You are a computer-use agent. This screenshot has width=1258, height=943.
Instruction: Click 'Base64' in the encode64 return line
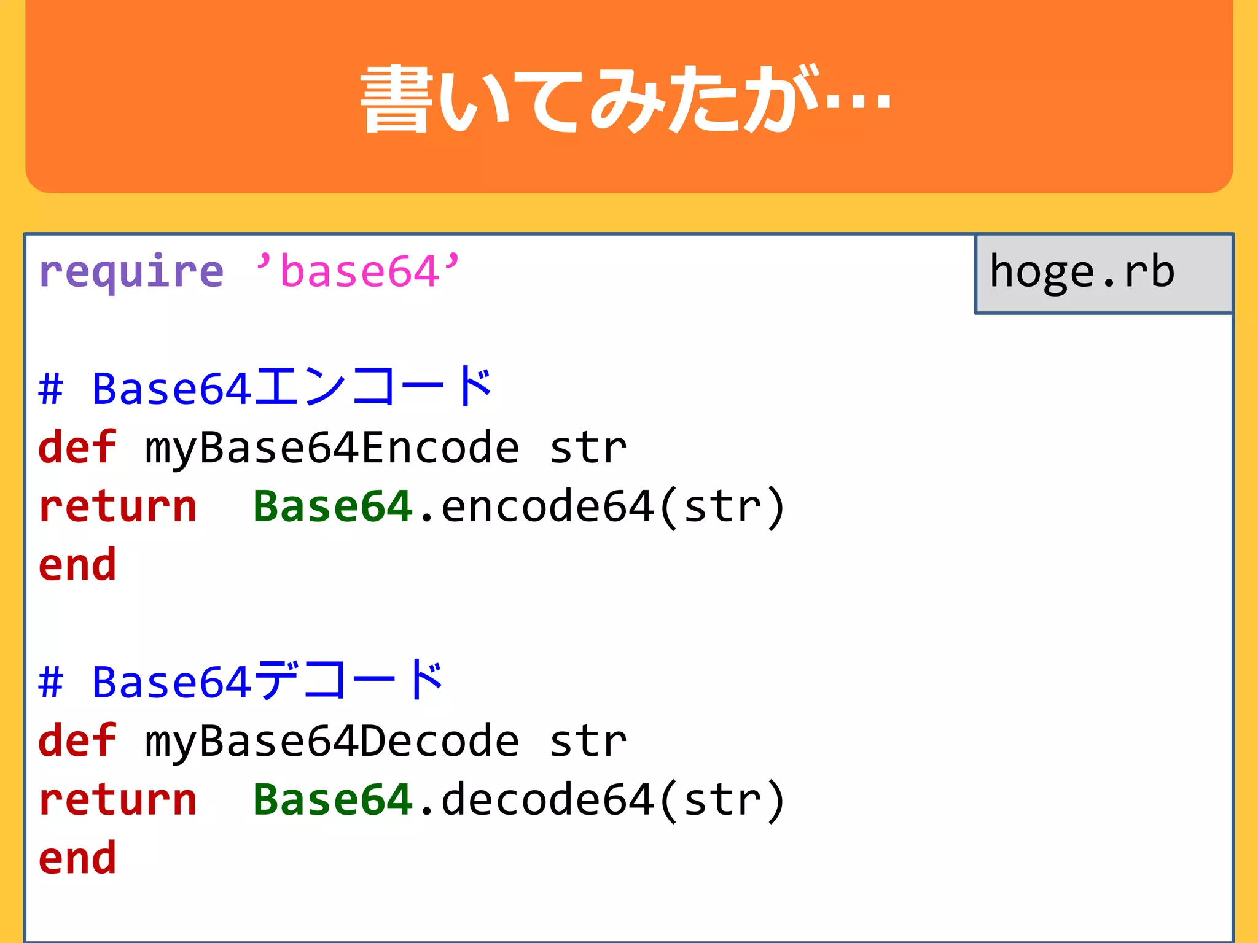tap(332, 506)
